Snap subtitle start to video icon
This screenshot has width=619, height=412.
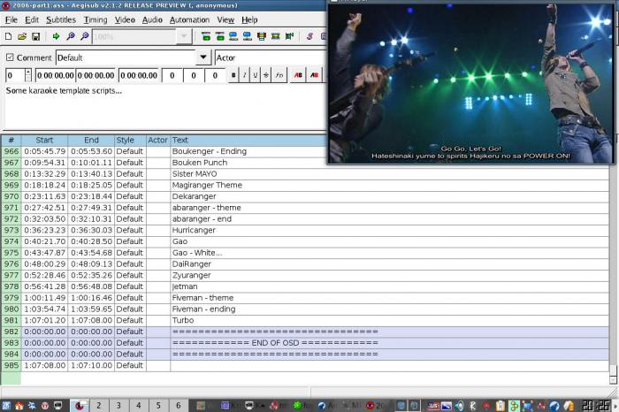tap(233, 37)
